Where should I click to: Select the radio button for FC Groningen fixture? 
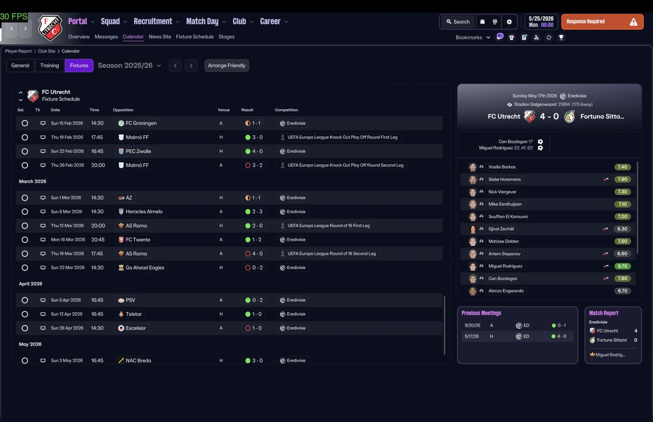click(24, 123)
